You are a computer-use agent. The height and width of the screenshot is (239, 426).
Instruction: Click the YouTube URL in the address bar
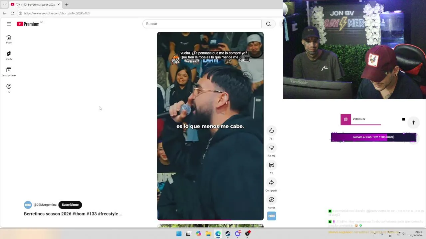tap(57, 13)
